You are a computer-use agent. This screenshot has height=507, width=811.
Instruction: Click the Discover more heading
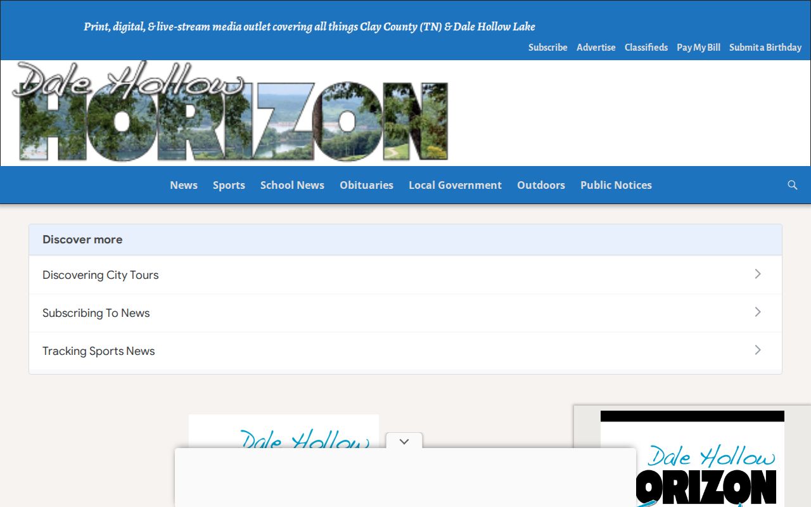(82, 240)
